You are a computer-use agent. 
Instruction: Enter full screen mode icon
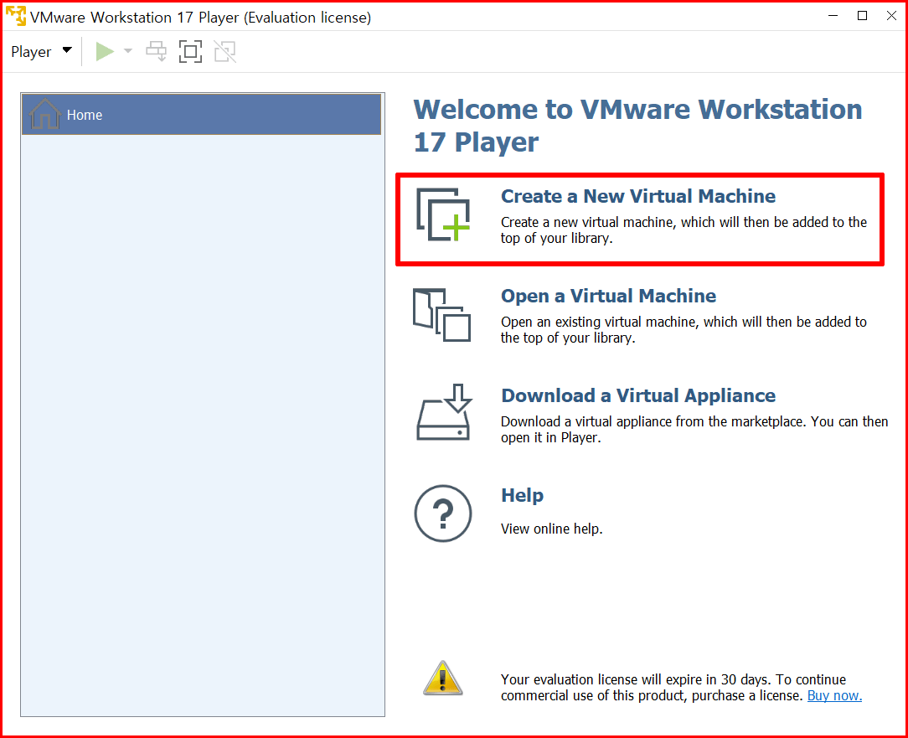tap(190, 52)
